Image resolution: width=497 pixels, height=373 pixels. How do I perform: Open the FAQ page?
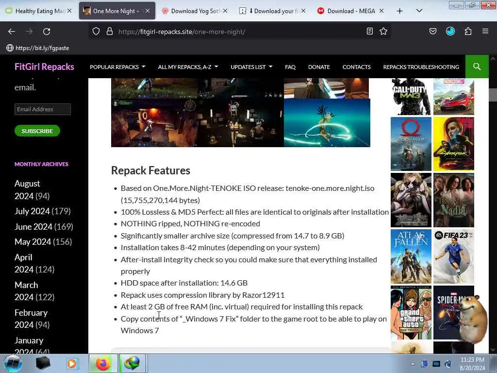point(290,67)
